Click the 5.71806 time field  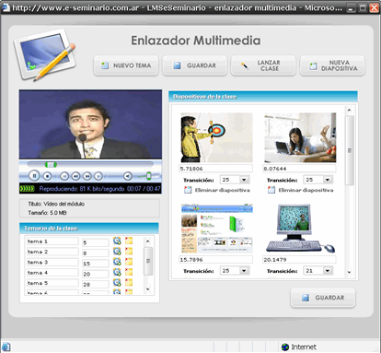pos(215,169)
